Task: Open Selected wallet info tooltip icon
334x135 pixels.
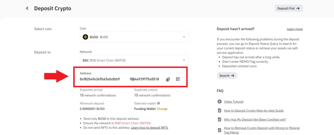Action: (x=159, y=103)
